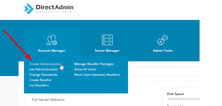Open Manage Reseller Packages
This screenshot has height=106, width=222.
(94, 64)
